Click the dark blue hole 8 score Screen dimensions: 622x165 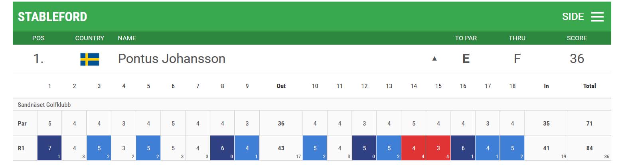pos(223,148)
